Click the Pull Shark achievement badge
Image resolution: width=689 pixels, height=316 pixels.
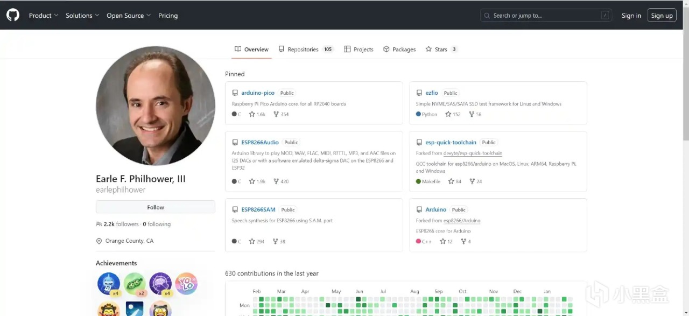tap(109, 284)
